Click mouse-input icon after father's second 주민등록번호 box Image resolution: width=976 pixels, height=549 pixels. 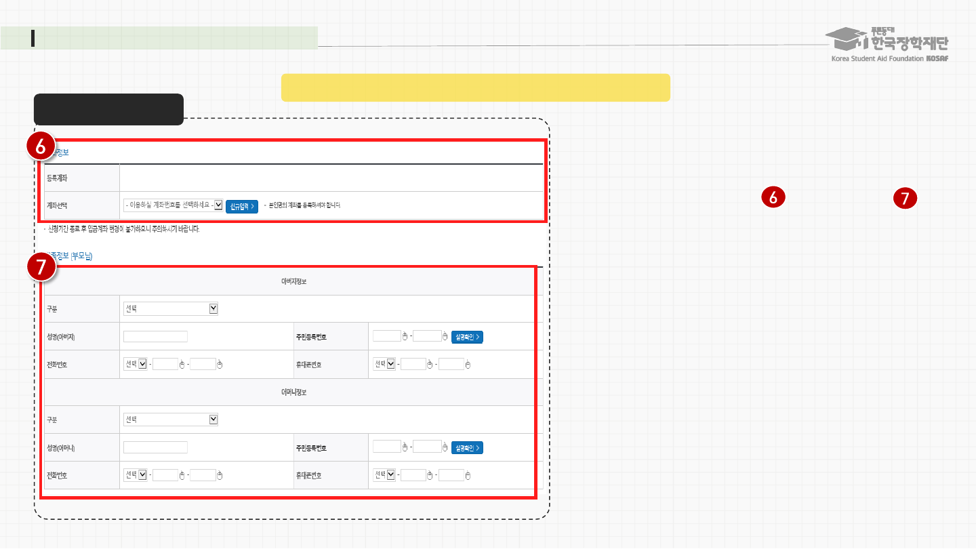[x=445, y=336]
